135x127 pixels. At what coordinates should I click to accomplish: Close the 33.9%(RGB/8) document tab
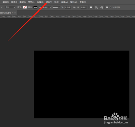click(x=15, y=13)
